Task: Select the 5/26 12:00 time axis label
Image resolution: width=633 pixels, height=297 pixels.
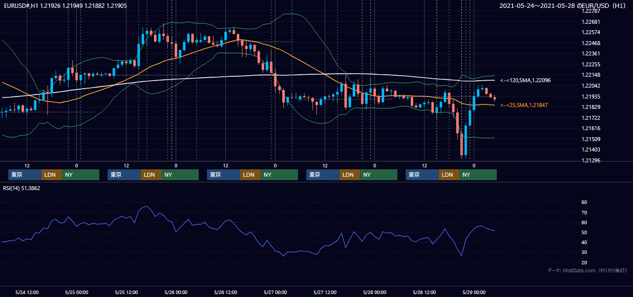Action: tap(225, 292)
